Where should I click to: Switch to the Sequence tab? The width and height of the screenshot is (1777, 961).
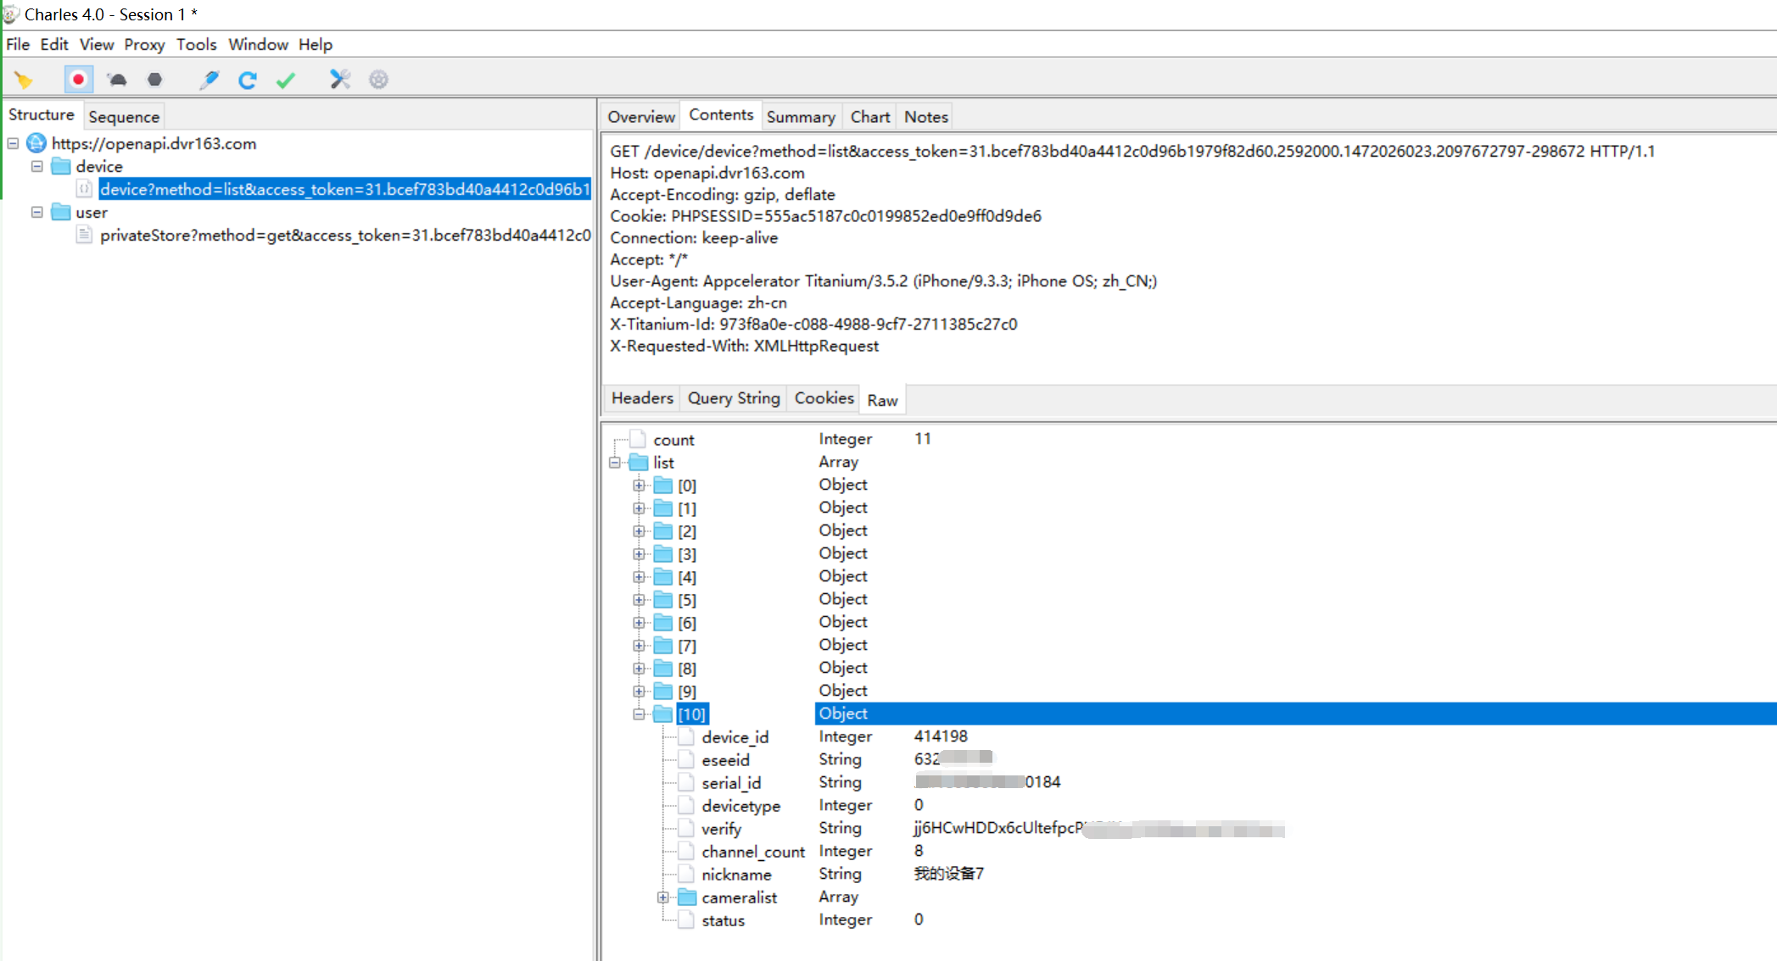click(124, 117)
